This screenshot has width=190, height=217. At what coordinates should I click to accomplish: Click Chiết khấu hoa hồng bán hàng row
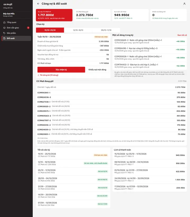73,46
